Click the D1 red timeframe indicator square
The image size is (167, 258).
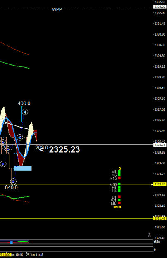(x=119, y=197)
